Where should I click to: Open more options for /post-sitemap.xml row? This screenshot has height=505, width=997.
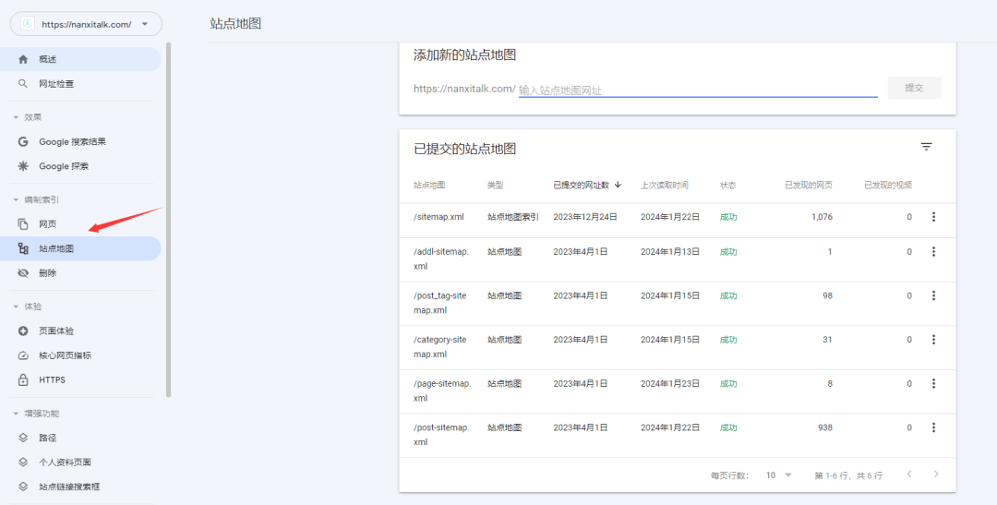click(x=933, y=427)
